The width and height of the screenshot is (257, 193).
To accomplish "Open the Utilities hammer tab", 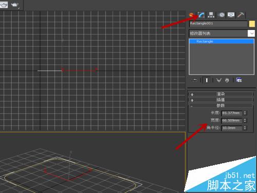I will click(241, 15).
